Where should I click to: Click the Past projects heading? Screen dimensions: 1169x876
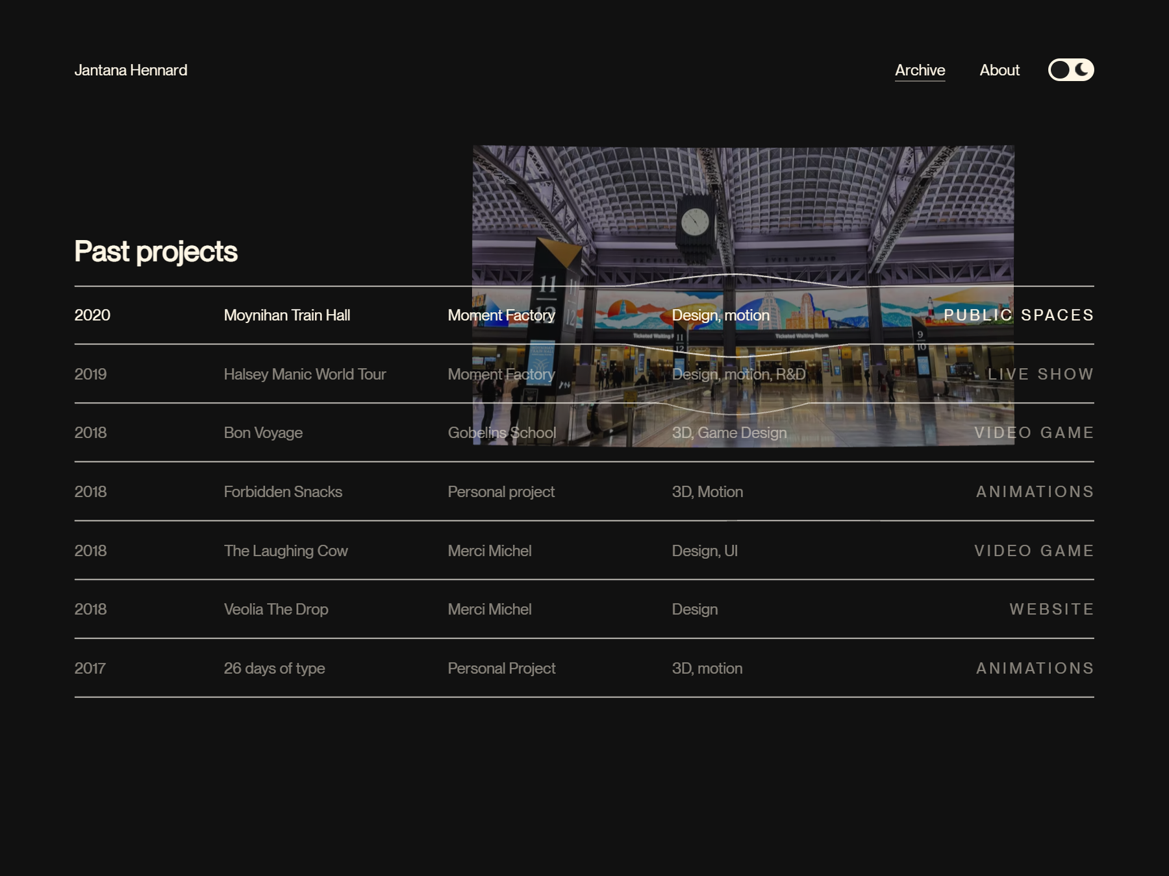click(156, 252)
